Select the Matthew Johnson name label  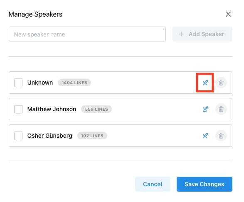pos(52,109)
